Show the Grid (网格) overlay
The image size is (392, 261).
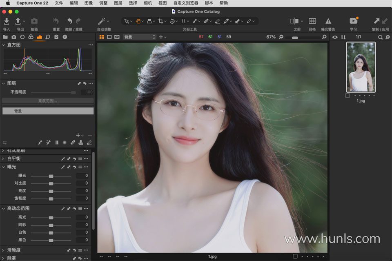click(312, 21)
